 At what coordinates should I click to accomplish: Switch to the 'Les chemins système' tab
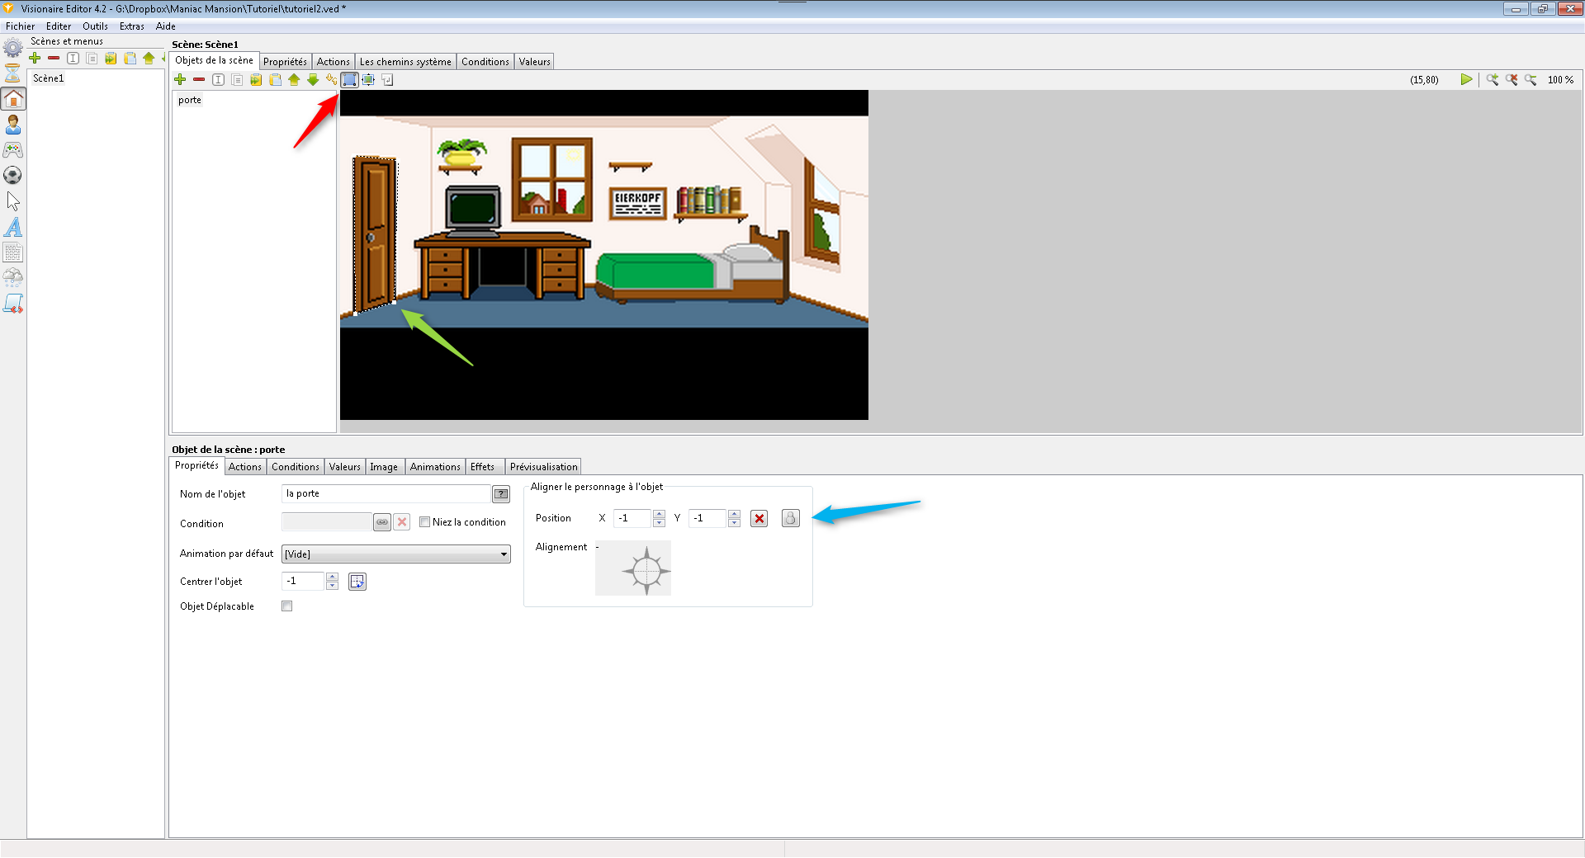tap(405, 62)
